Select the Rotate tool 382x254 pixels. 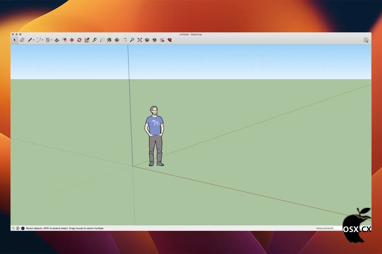[x=79, y=40]
